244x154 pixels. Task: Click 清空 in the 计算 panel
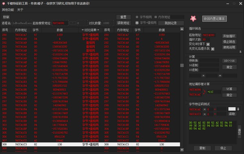click(229, 67)
